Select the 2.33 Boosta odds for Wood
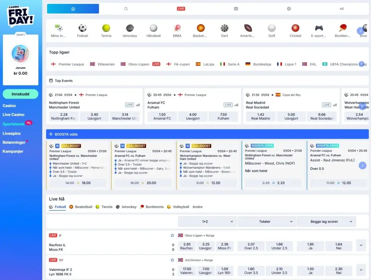This screenshot has height=280, width=371. pos(273,183)
